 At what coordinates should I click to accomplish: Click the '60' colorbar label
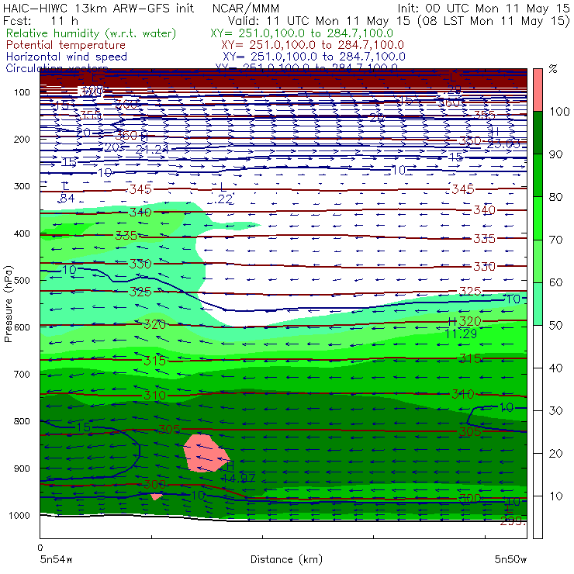[555, 282]
